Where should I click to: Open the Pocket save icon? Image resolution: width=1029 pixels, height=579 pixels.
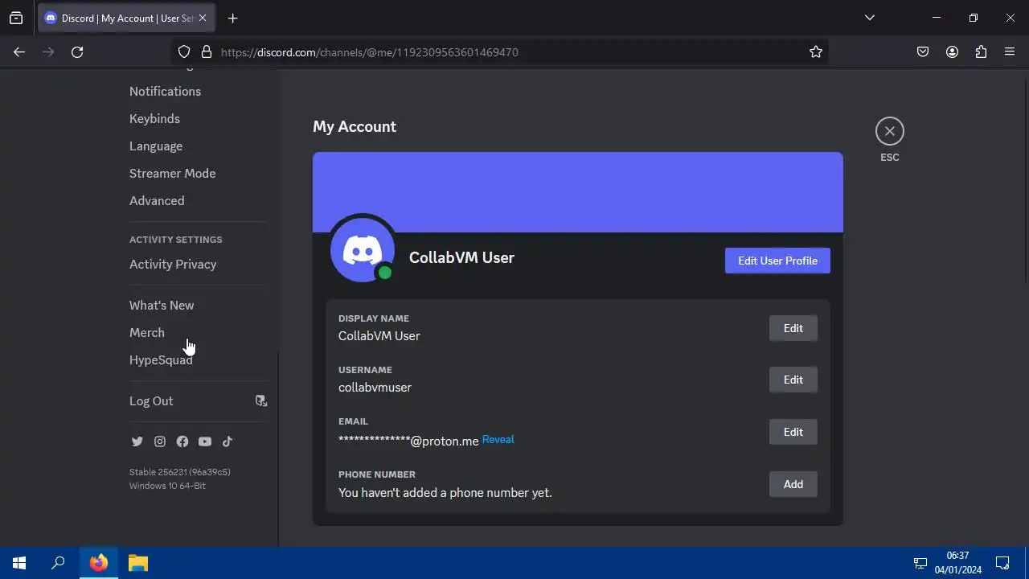pos(923,52)
